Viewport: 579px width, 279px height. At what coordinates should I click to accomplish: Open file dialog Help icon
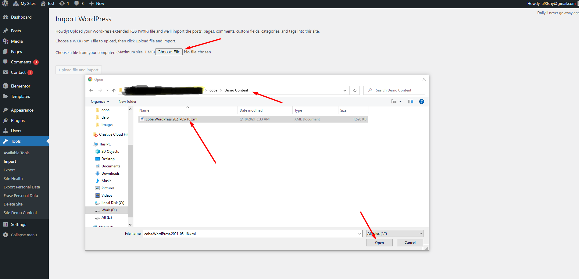(x=421, y=102)
